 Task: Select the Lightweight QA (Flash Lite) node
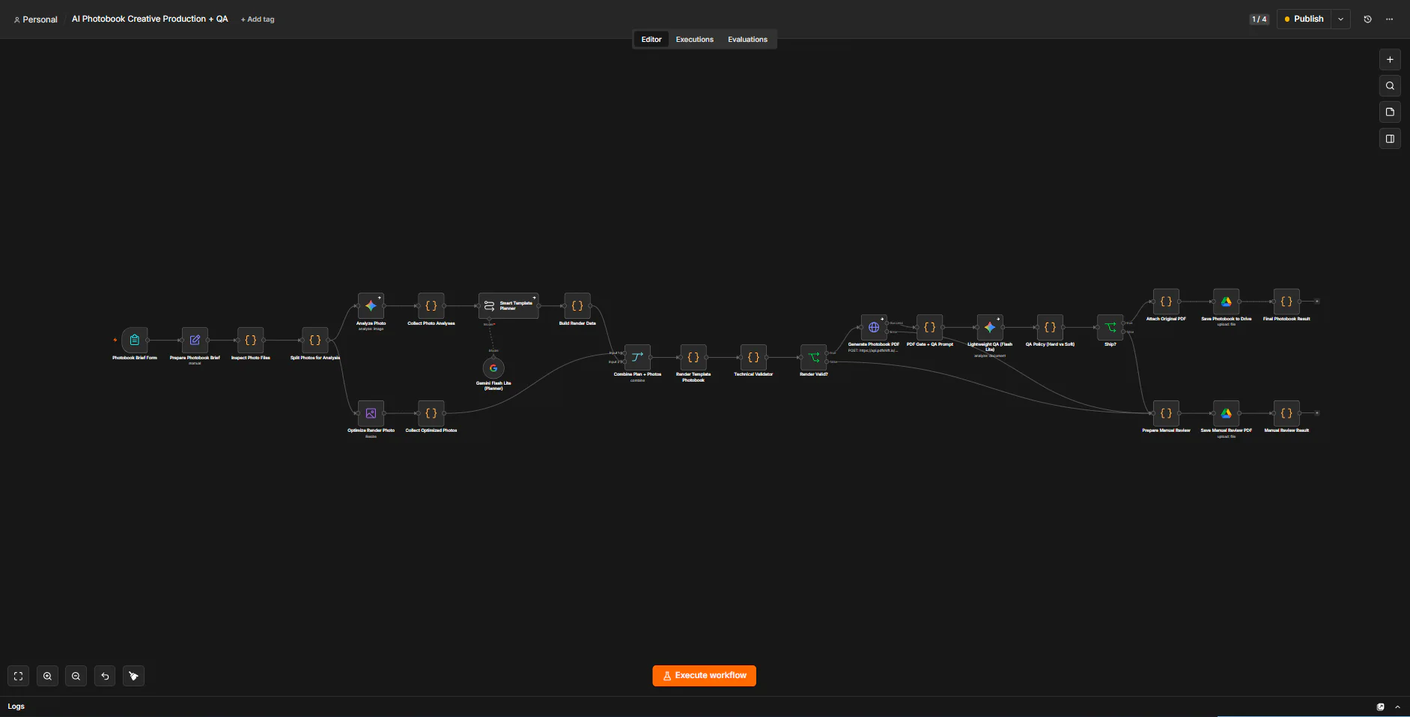point(990,327)
